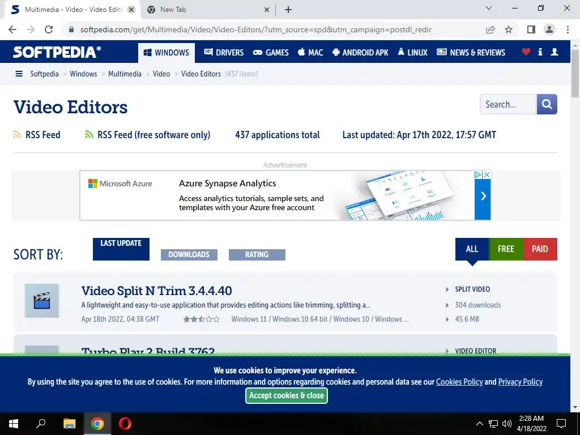Go to the Mac section

click(x=310, y=53)
